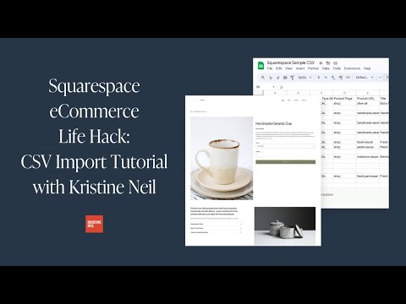This screenshot has height=304, width=406.
Task: Select the 'marinara-sauce' cell
Action: [x=368, y=156]
